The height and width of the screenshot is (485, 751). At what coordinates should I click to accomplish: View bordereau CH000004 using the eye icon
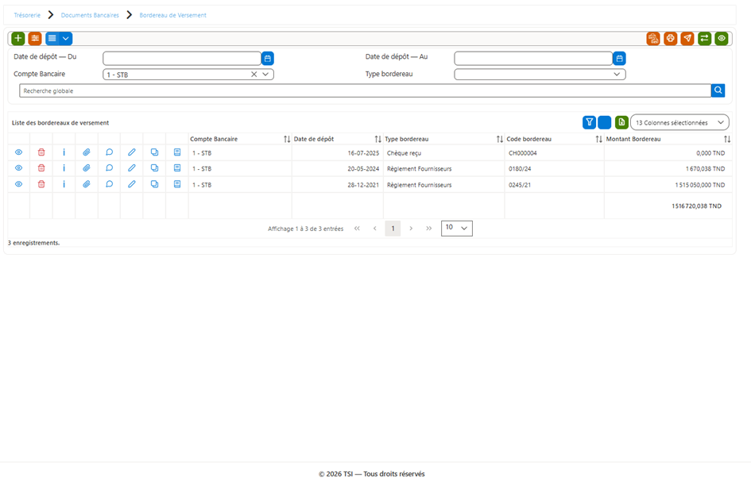tap(19, 152)
